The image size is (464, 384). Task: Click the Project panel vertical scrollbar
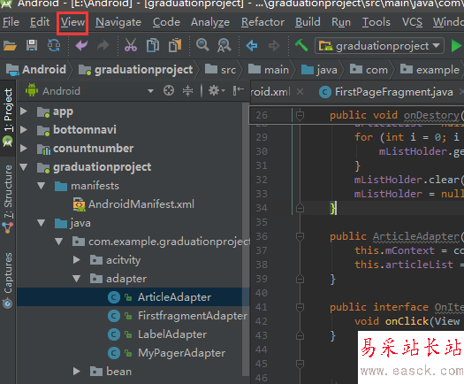click(246, 240)
